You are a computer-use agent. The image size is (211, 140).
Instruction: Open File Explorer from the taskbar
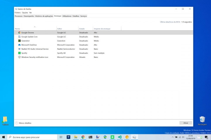click(x=76, y=137)
